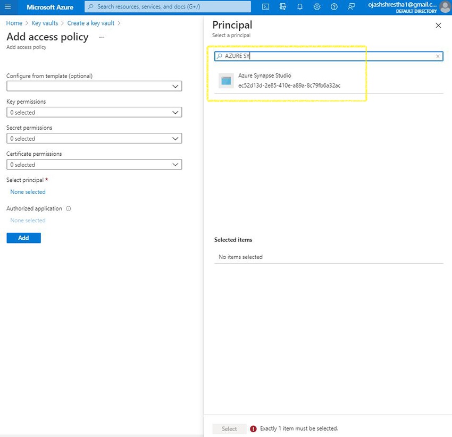Open the Feedback icon in top bar
This screenshot has height=437, width=452.
(351, 6)
